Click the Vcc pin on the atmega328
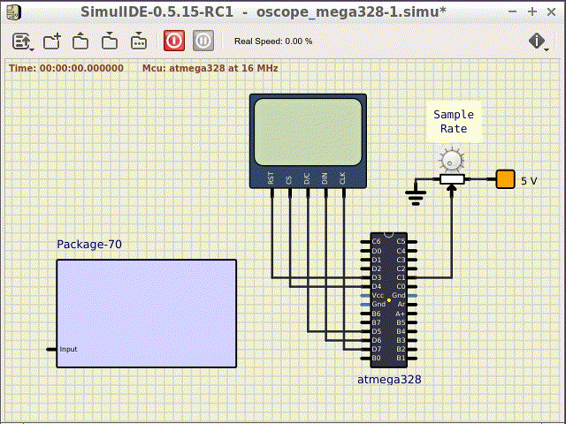Image resolution: width=566 pixels, height=424 pixels. click(x=365, y=296)
